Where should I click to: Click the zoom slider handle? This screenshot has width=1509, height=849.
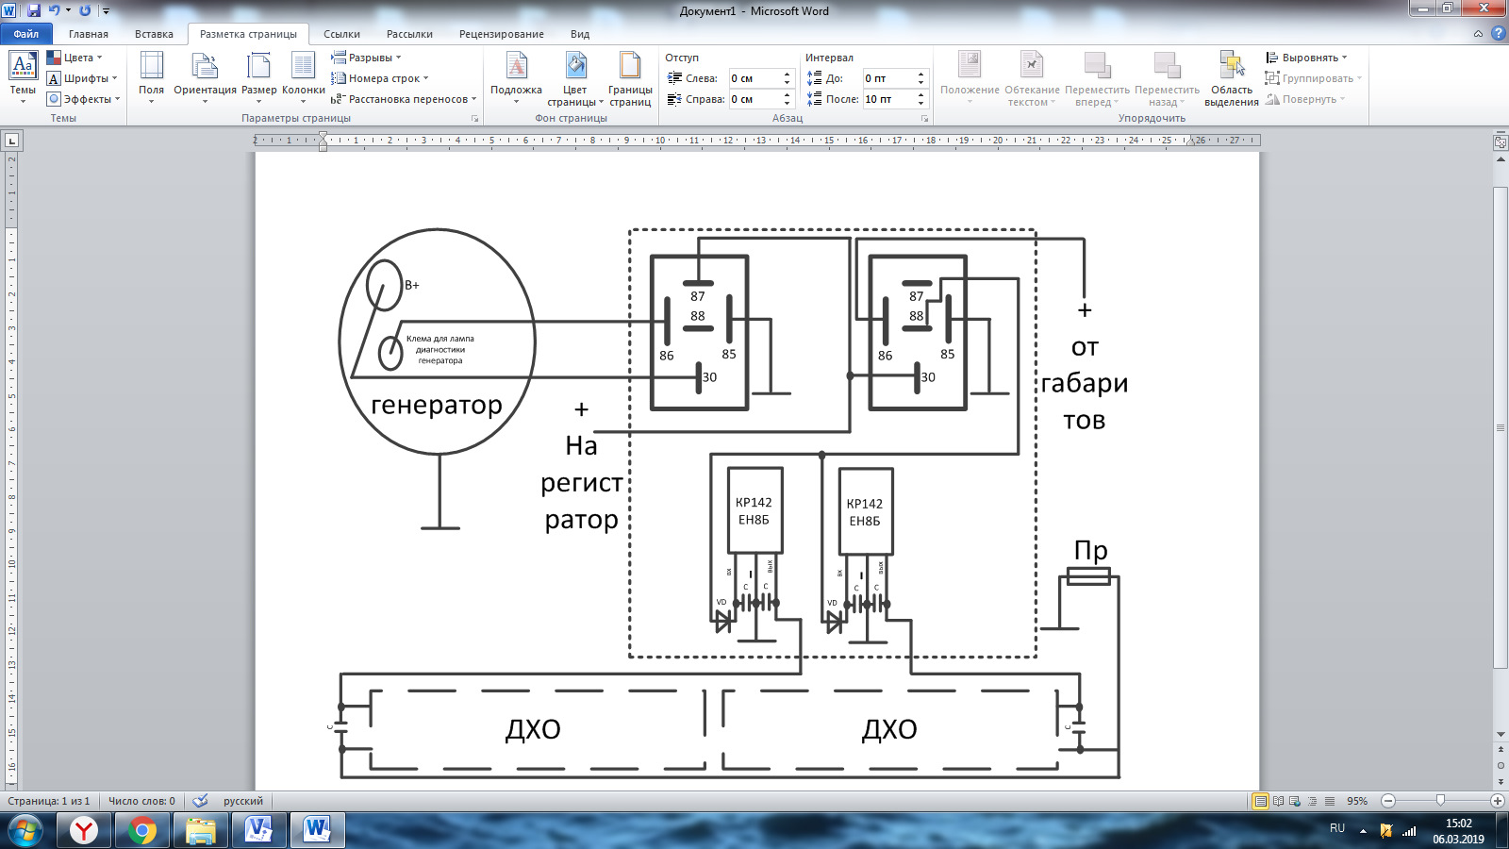[x=1440, y=801]
